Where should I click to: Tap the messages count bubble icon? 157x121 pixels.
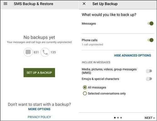coord(28,52)
